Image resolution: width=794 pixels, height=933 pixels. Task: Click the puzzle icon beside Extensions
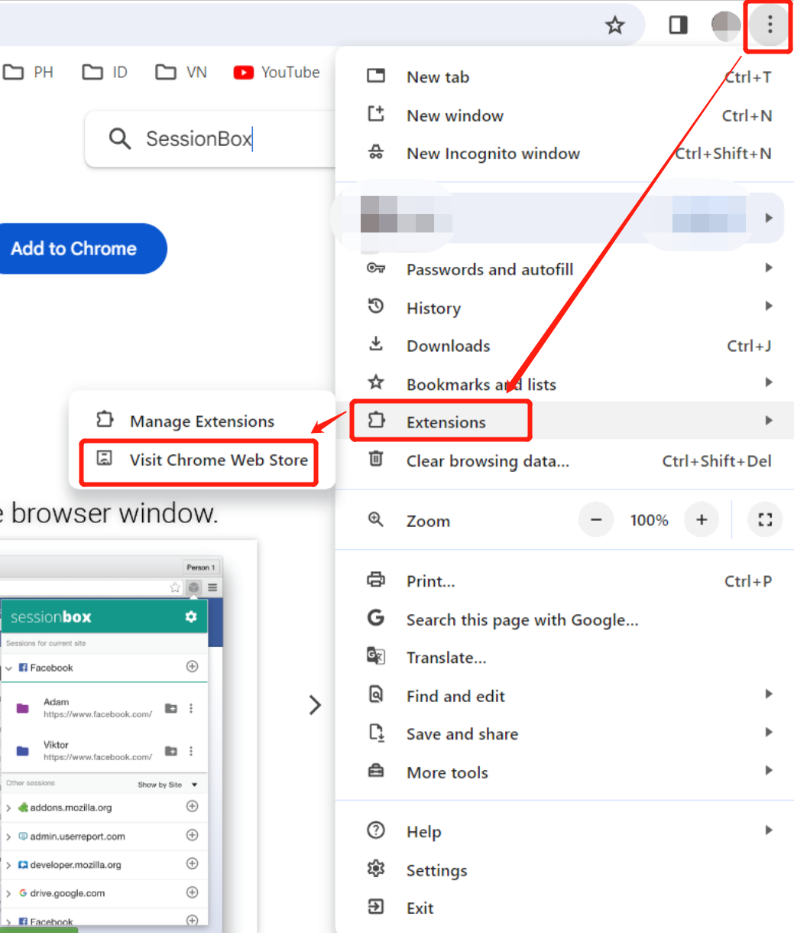(x=377, y=420)
